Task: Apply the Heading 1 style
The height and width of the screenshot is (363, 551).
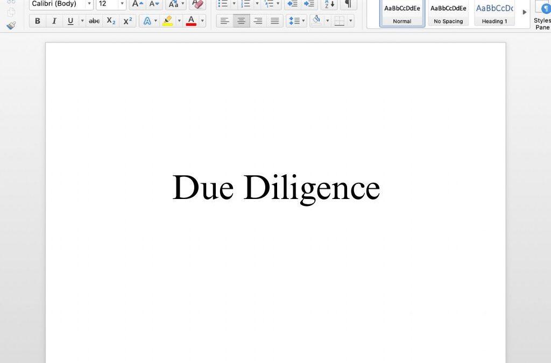Action: coord(495,13)
